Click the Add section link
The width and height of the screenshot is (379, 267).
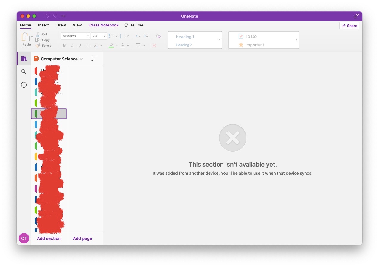pos(49,238)
